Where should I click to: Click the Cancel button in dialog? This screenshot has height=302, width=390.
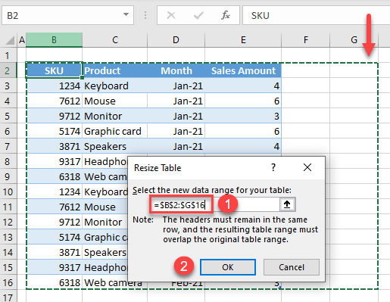(292, 267)
